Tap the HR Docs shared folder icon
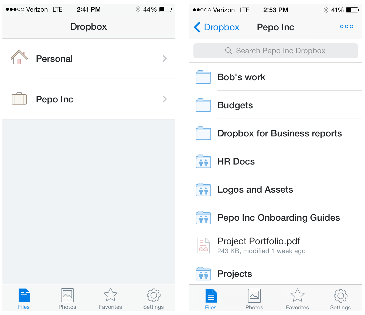Image resolution: width=365 pixels, height=315 pixels. point(203,162)
